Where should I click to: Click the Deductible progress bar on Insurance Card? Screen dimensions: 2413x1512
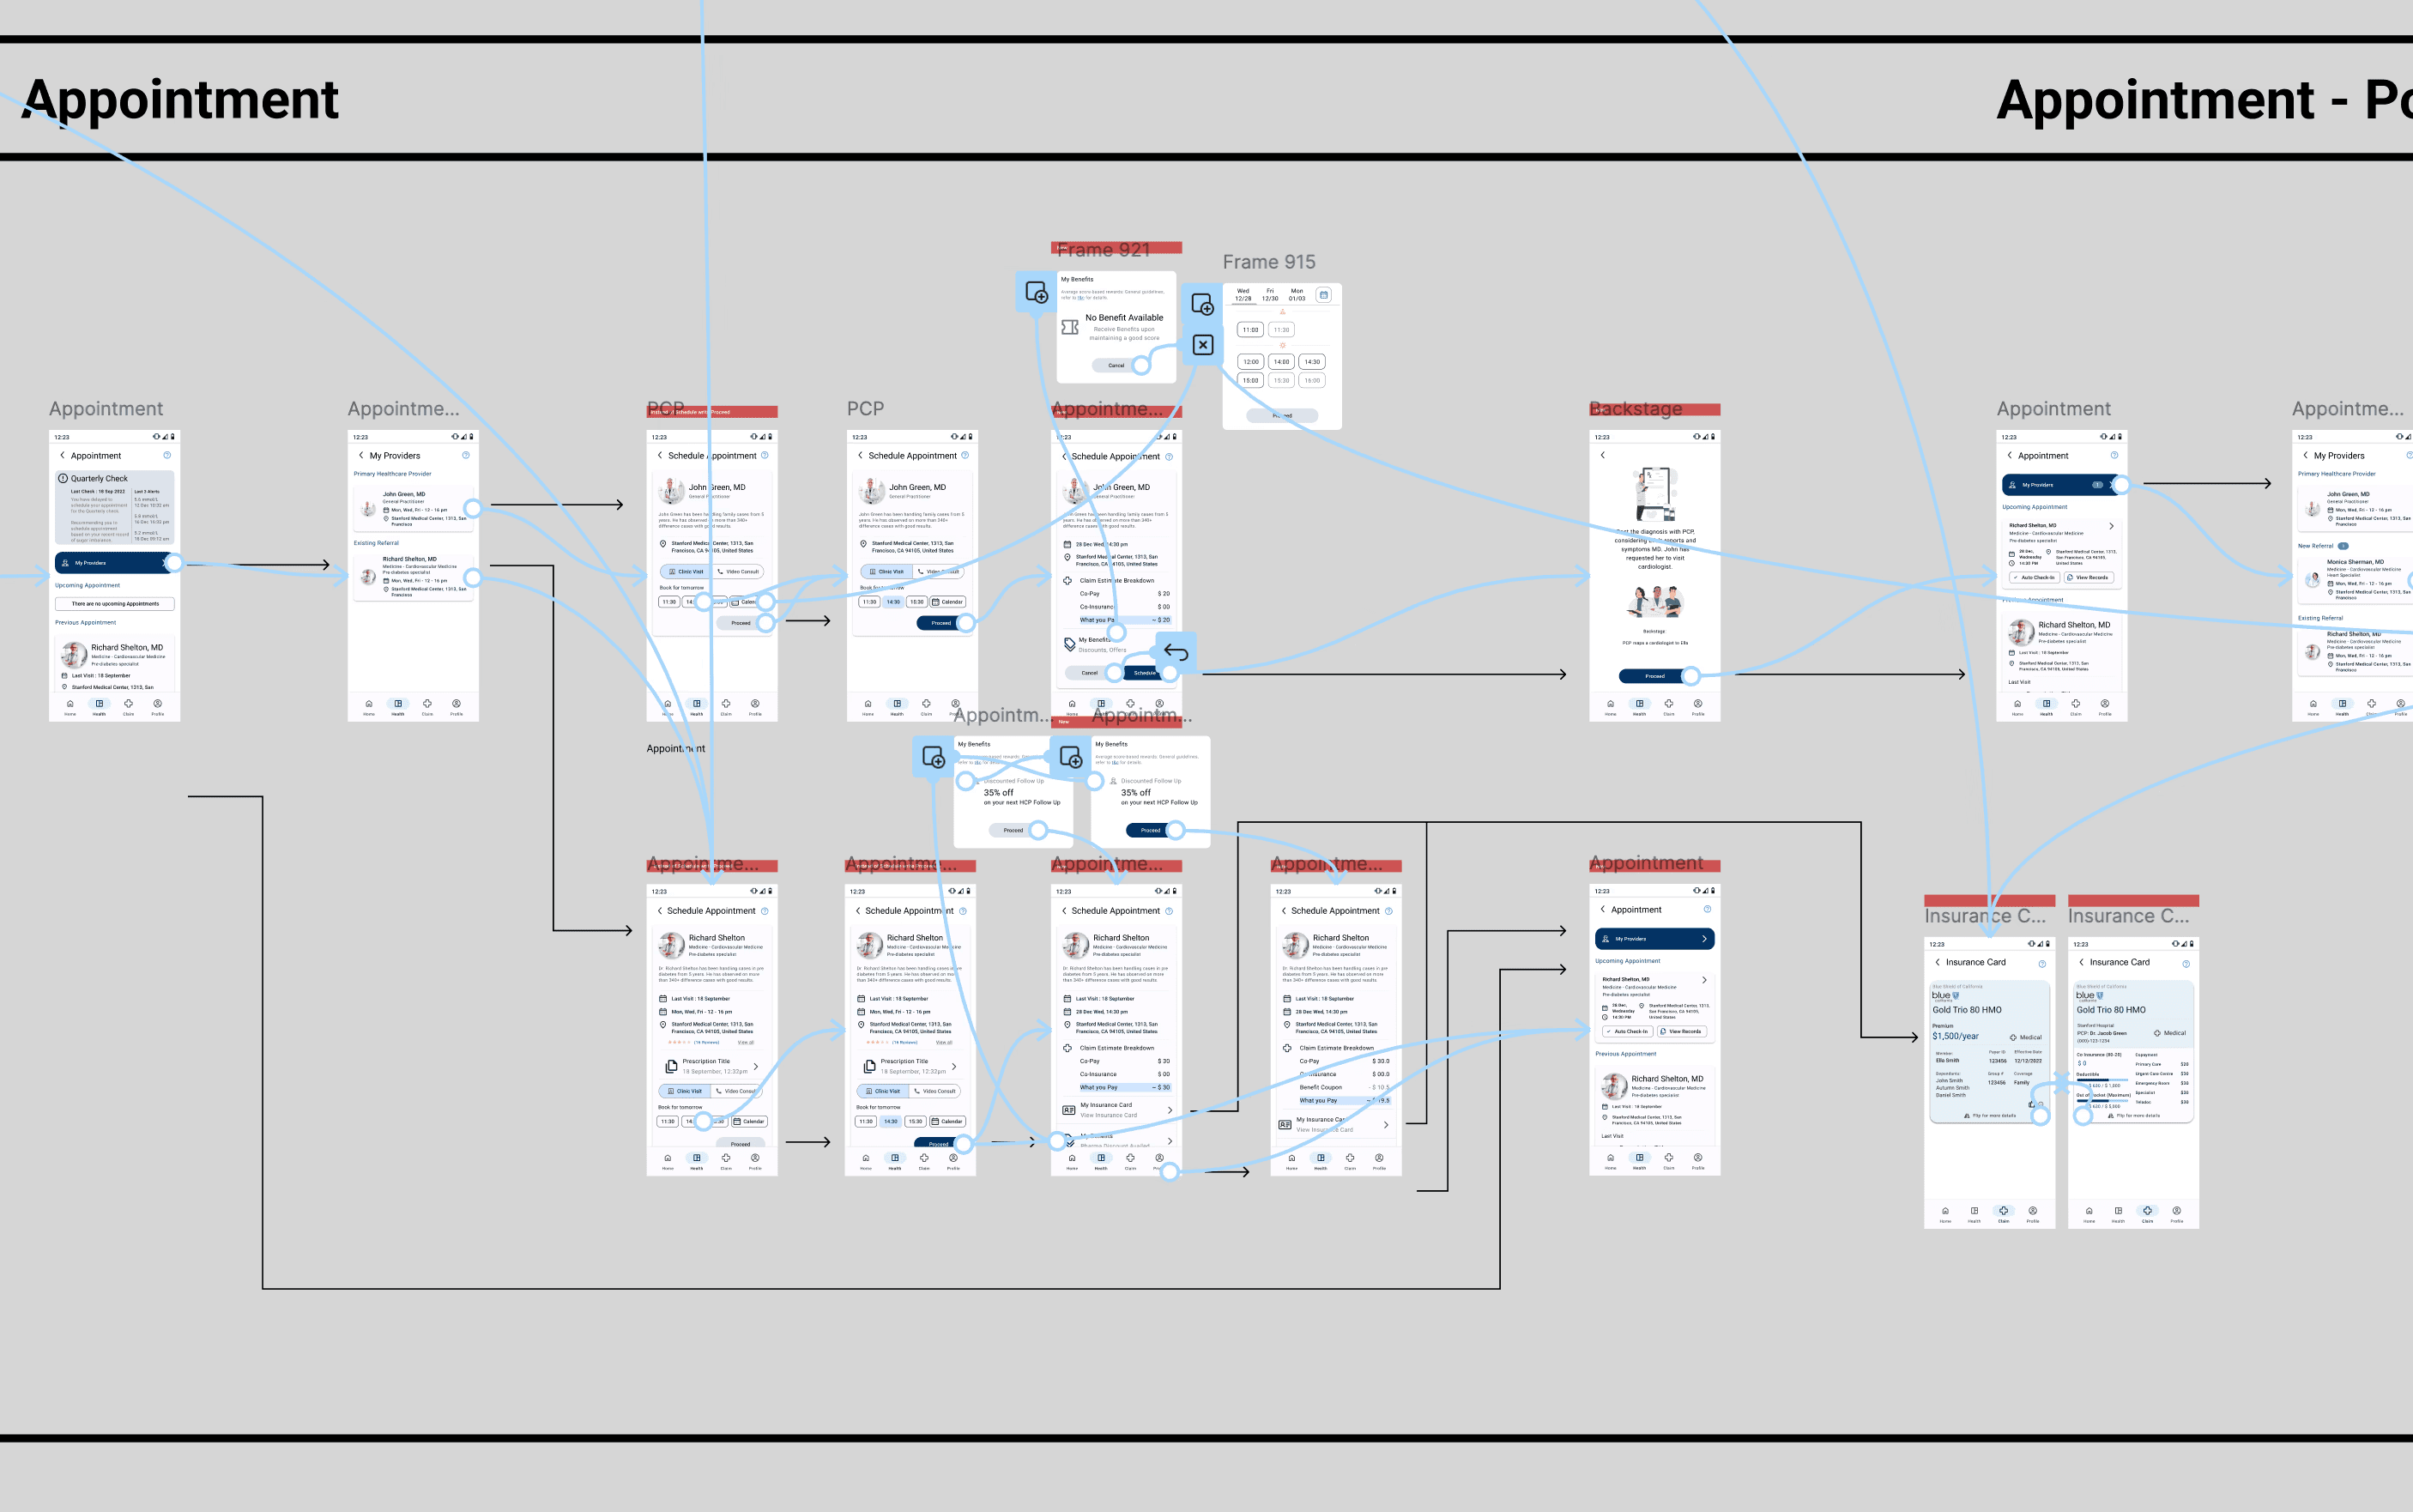[x=2105, y=1080]
